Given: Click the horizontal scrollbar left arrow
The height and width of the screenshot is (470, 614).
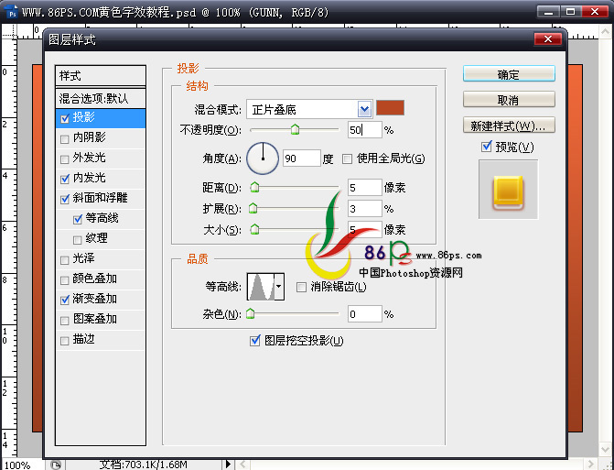Looking at the screenshot, I should [243, 465].
